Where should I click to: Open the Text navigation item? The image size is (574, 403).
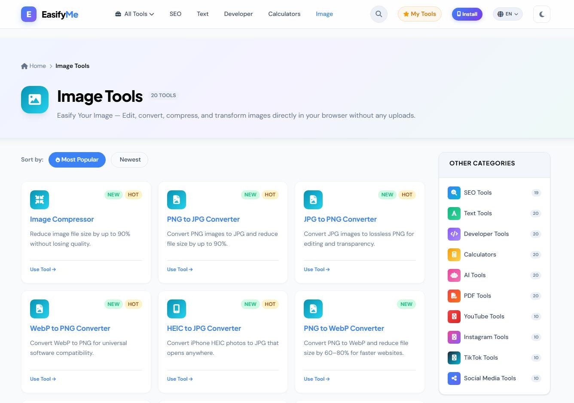point(203,14)
